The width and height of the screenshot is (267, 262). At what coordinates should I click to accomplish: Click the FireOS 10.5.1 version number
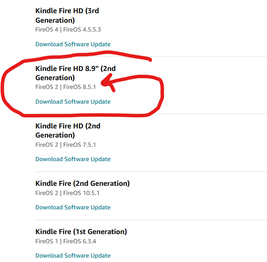pos(82,193)
